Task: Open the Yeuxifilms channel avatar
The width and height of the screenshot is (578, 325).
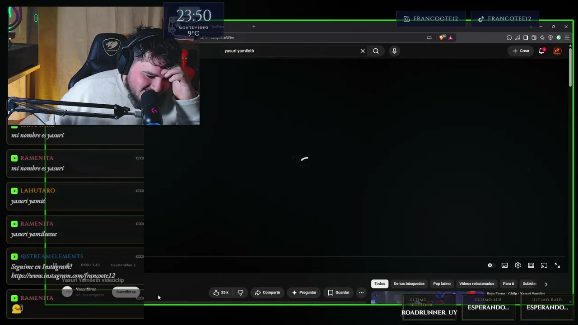Action: coord(67,292)
